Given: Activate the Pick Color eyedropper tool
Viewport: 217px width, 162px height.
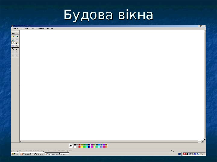Looking at the screenshot, I should coord(13,40).
